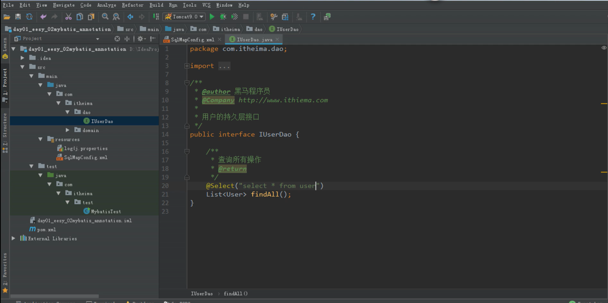Screen dimensions: 608x303
Task: Click the Cut scissors icon
Action: (68, 17)
